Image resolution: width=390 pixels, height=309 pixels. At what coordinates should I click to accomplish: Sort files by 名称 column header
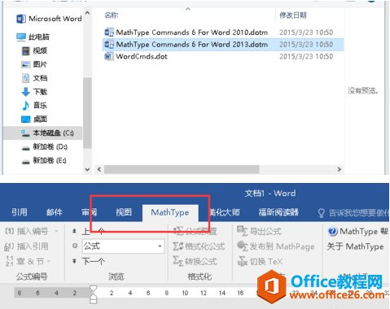112,15
